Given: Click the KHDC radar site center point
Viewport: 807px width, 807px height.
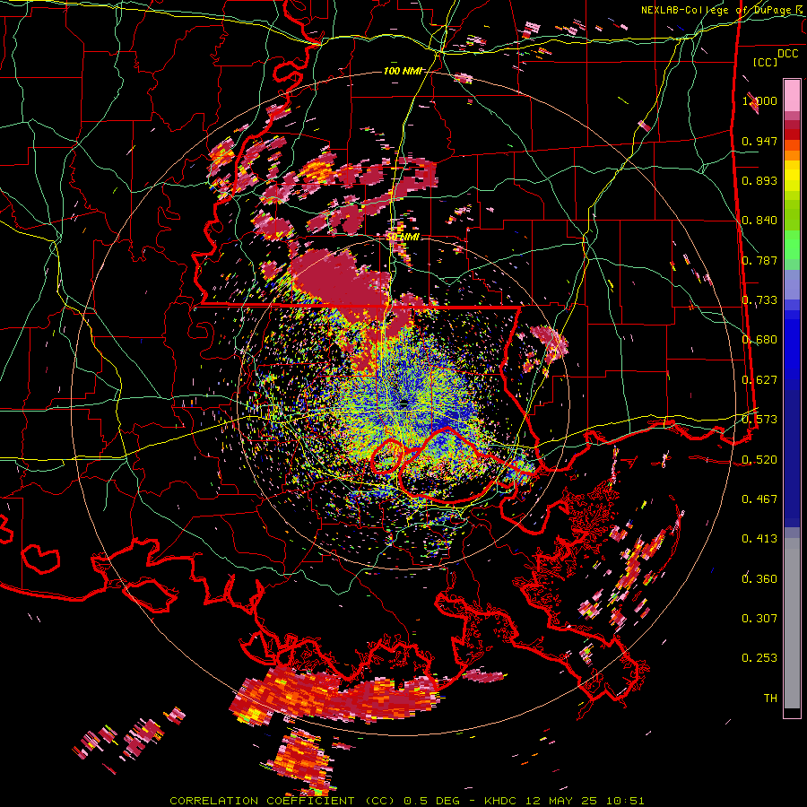Looking at the screenshot, I should [404, 403].
